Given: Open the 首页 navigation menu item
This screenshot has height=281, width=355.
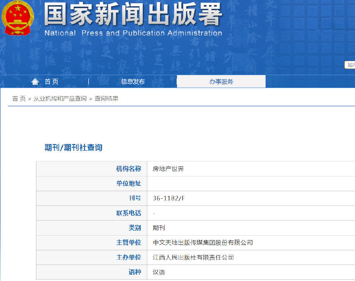Looking at the screenshot, I should coord(51,81).
